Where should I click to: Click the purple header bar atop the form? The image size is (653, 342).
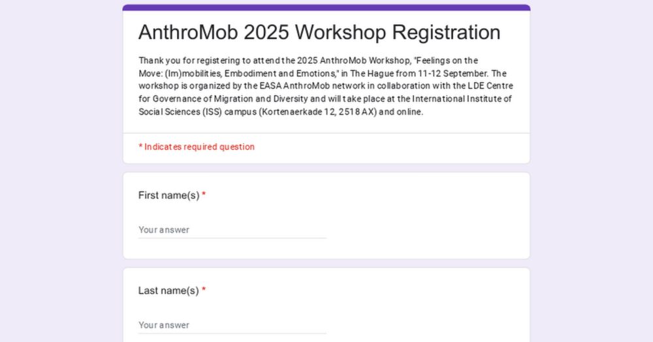point(326,7)
